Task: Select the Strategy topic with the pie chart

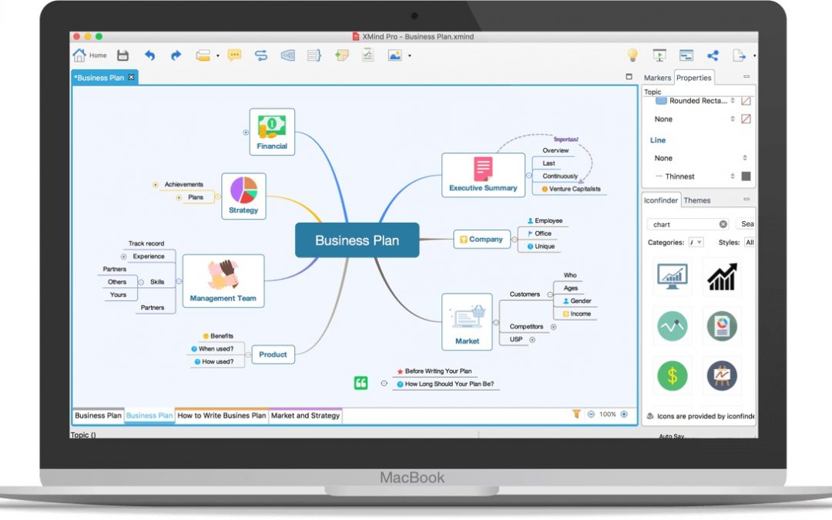Action: pyautogui.click(x=243, y=196)
